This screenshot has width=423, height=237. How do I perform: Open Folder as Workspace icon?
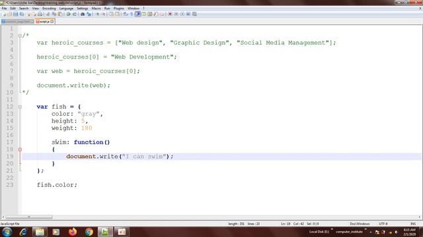(162, 14)
